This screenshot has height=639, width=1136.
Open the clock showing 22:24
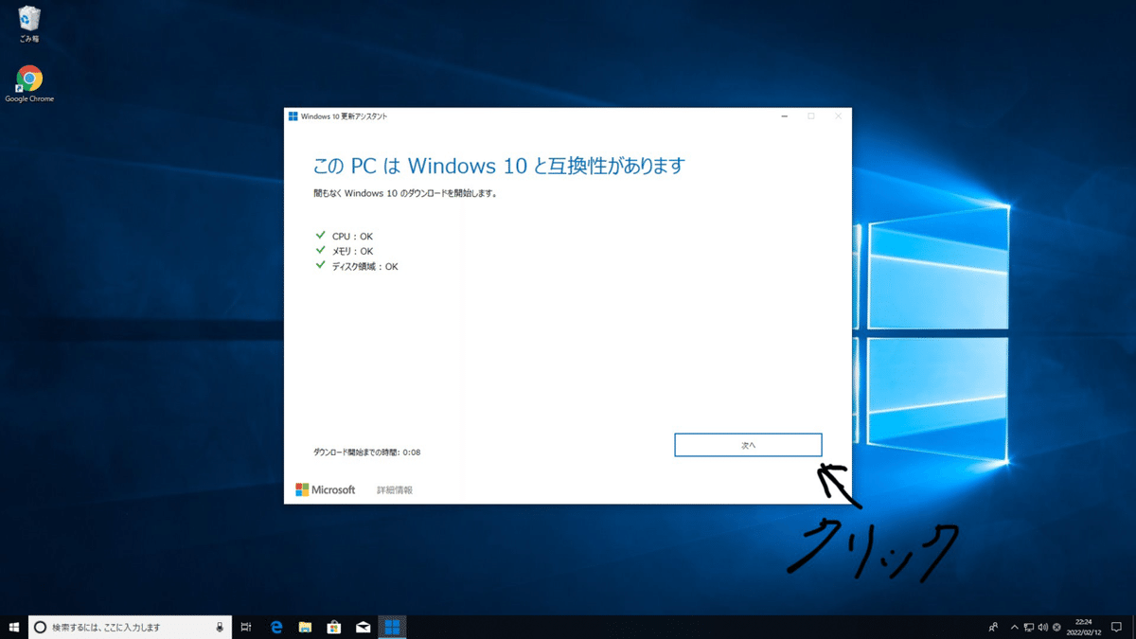tap(1084, 627)
